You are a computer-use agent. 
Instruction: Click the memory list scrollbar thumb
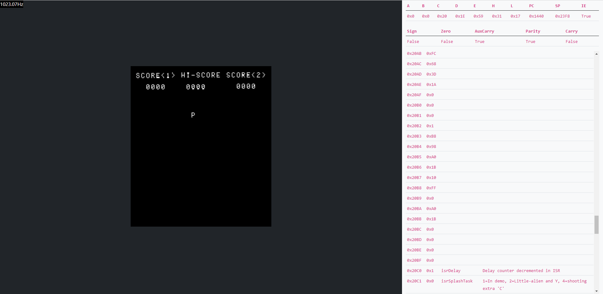pos(596,225)
